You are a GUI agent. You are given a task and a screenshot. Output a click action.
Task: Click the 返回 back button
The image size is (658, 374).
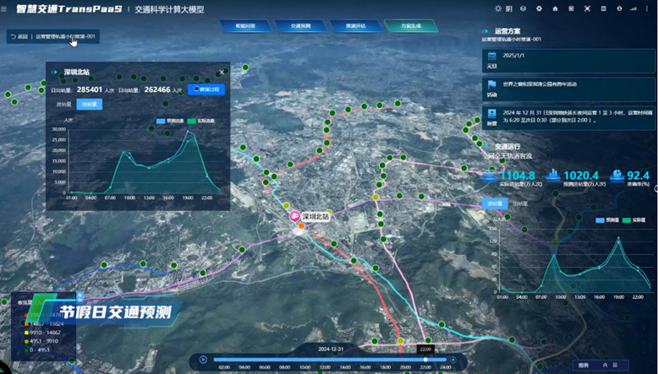[x=19, y=36]
